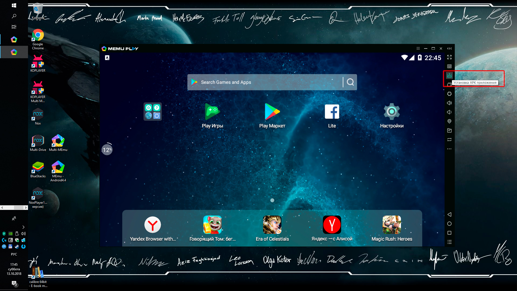Click the keyboard language 'A' indicator in status bar
517x291 pixels.
pyautogui.click(x=107, y=58)
